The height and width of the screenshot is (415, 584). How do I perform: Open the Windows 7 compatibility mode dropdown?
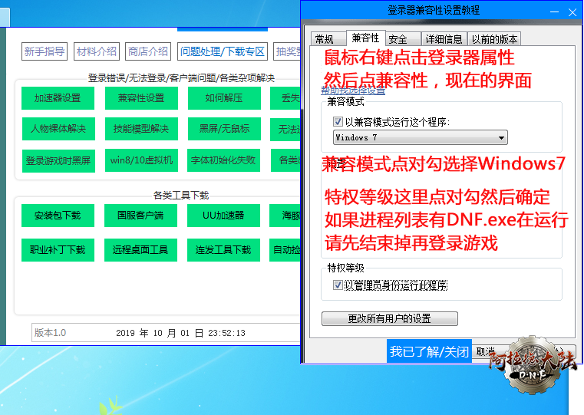pos(421,138)
